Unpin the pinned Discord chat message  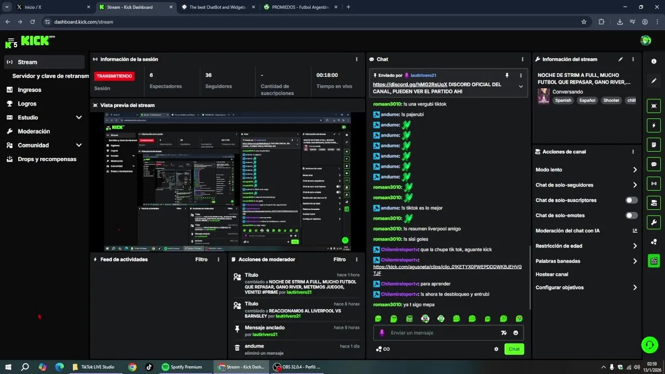coord(507,75)
